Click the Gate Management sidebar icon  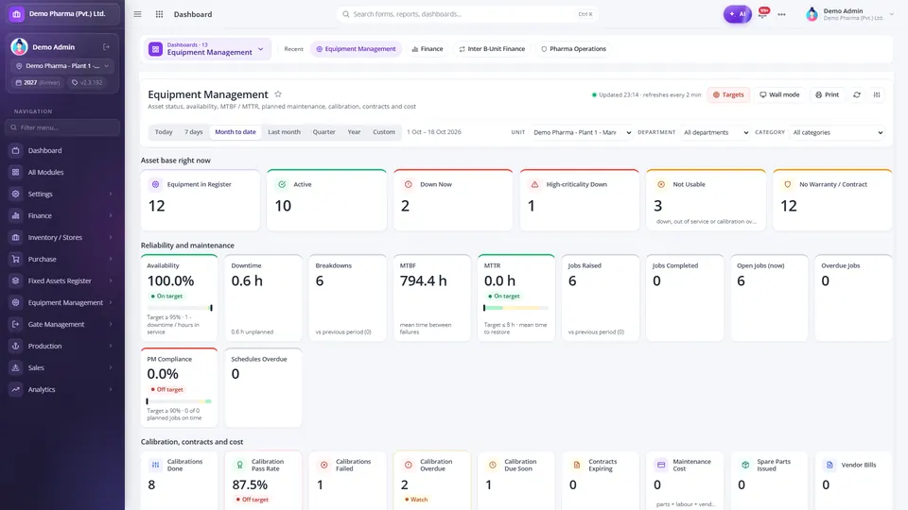pos(16,324)
